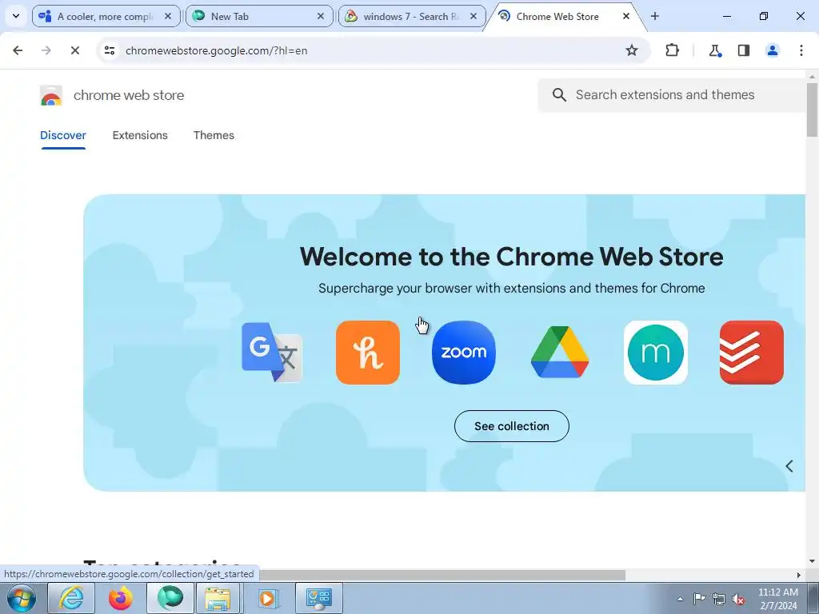
Task: Launch Firefox from taskbar
Action: click(x=120, y=598)
